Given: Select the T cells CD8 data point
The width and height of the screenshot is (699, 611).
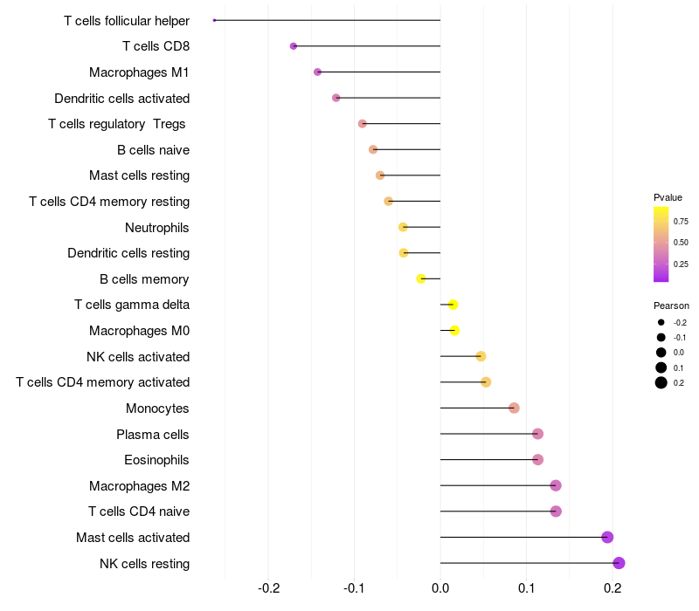Looking at the screenshot, I should 294,46.
